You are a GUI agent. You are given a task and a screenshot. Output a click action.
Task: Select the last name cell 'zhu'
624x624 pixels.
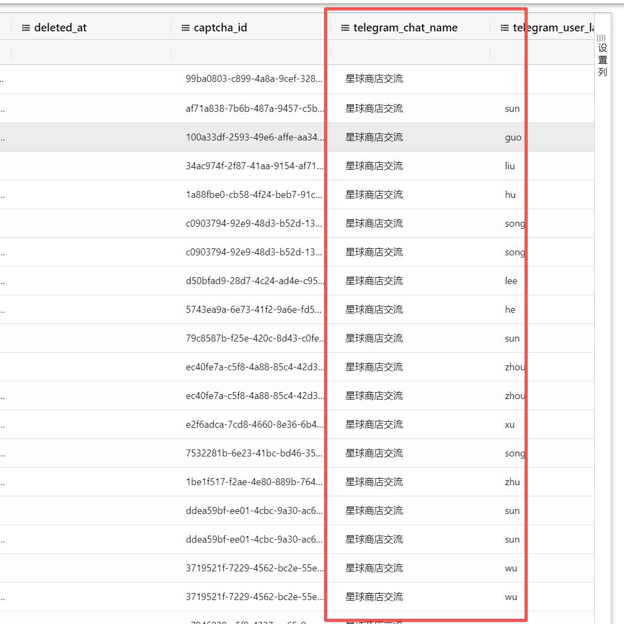point(512,481)
